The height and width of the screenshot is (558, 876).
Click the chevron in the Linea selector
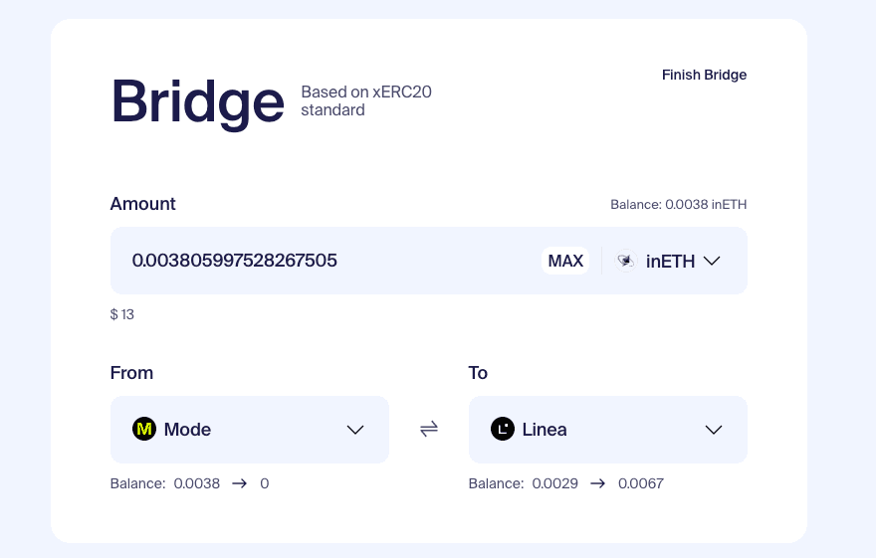click(714, 430)
